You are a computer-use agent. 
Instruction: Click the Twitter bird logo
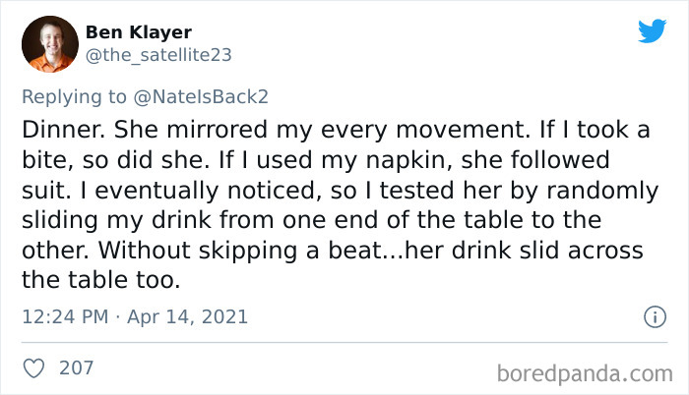point(652,31)
